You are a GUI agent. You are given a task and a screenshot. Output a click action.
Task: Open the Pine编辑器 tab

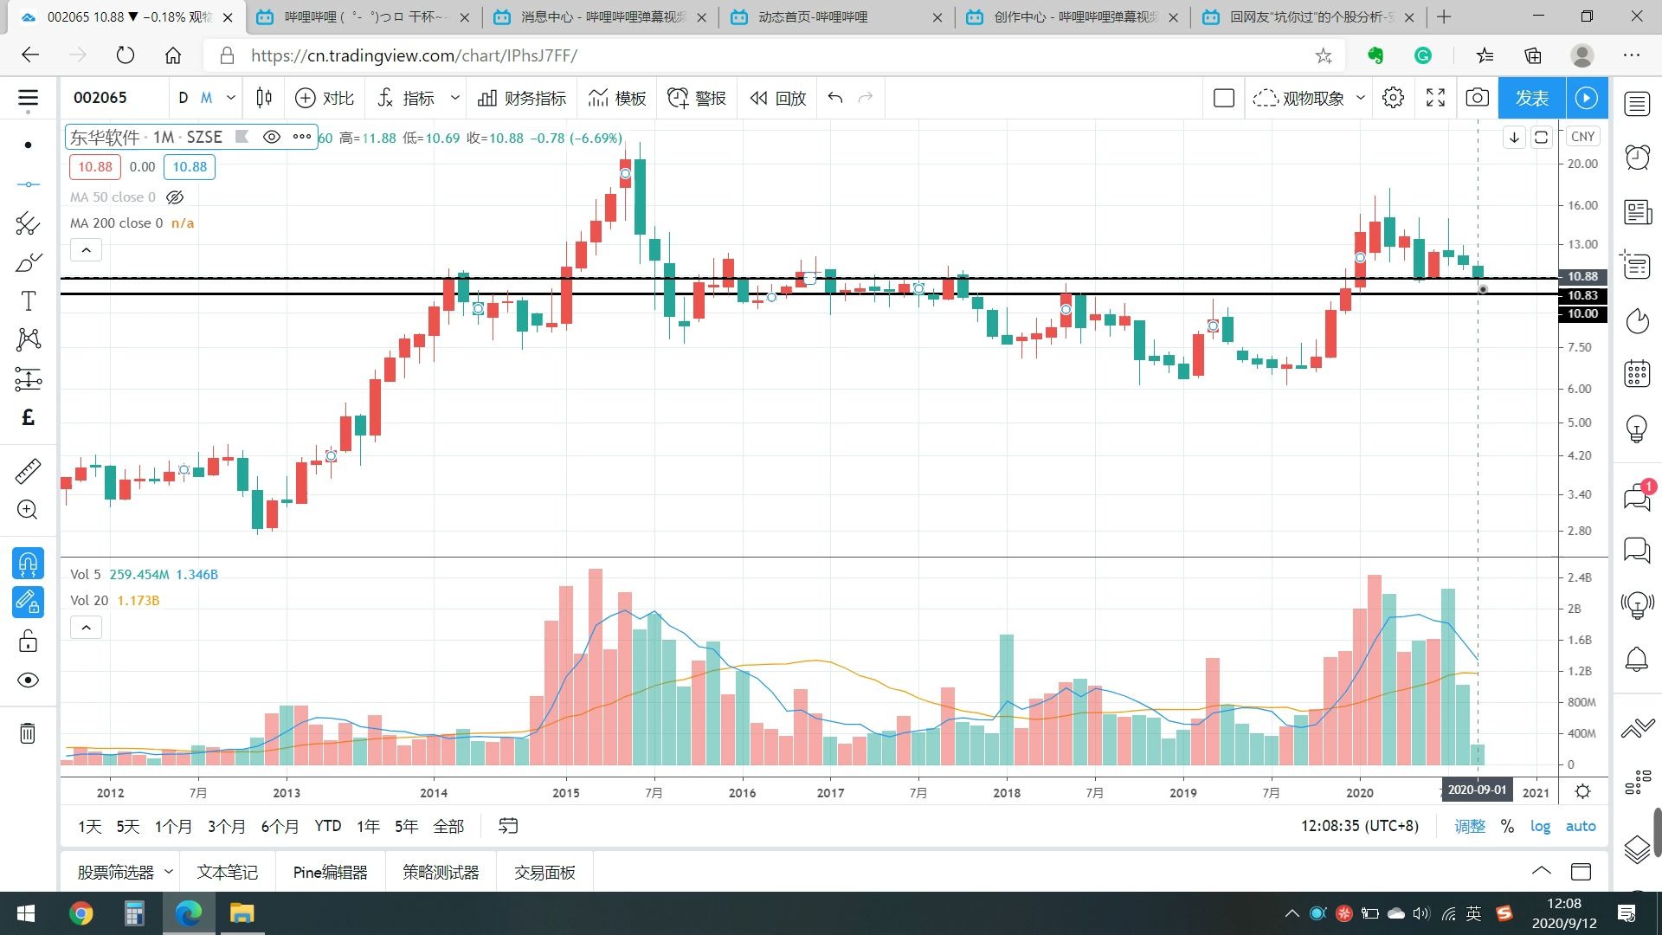pyautogui.click(x=330, y=872)
